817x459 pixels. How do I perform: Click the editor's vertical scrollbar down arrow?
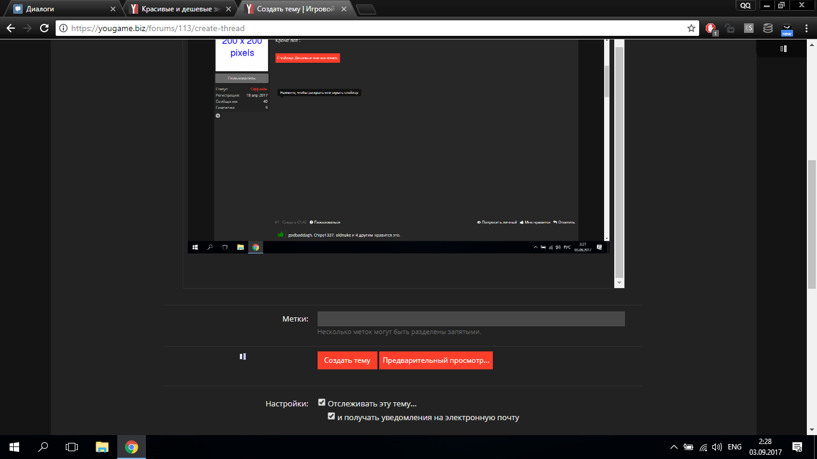point(619,283)
